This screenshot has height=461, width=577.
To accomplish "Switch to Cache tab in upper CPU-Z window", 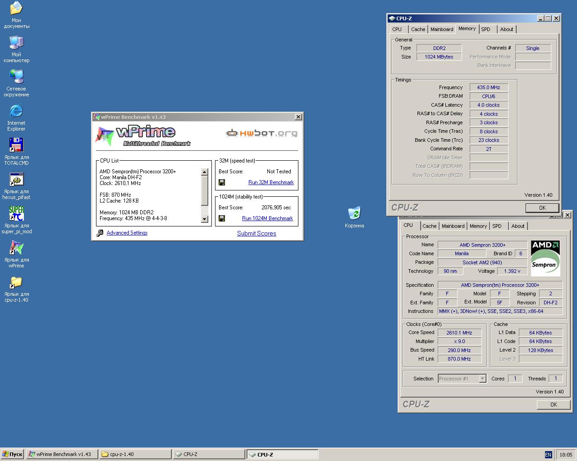I will 418,29.
